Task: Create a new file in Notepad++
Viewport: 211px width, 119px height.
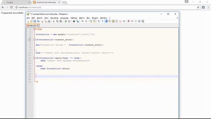Action: [x=28, y=21]
